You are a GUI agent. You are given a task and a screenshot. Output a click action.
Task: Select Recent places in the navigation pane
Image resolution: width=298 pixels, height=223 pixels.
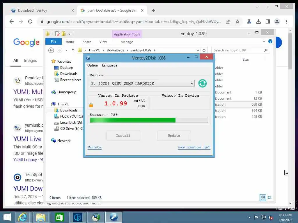click(x=70, y=80)
